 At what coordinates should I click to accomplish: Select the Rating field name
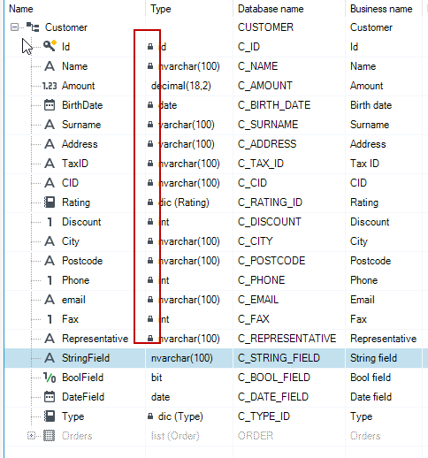point(76,202)
